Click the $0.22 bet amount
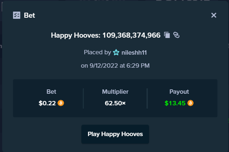This screenshot has width=229, height=152. click(x=47, y=103)
